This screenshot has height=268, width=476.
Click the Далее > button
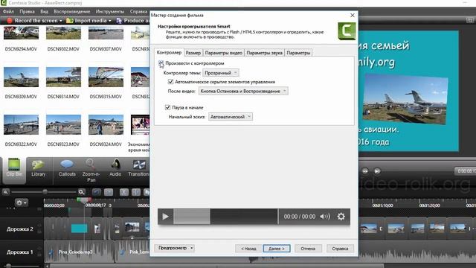click(x=277, y=249)
